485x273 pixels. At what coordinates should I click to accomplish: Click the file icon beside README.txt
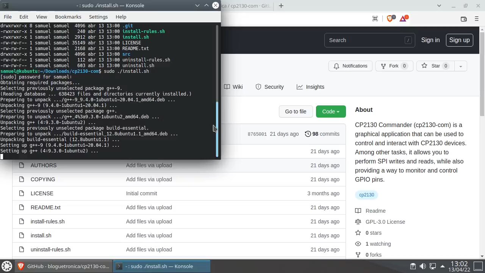point(21,207)
